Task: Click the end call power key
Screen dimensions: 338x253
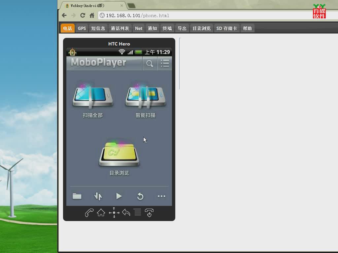Action: [149, 213]
